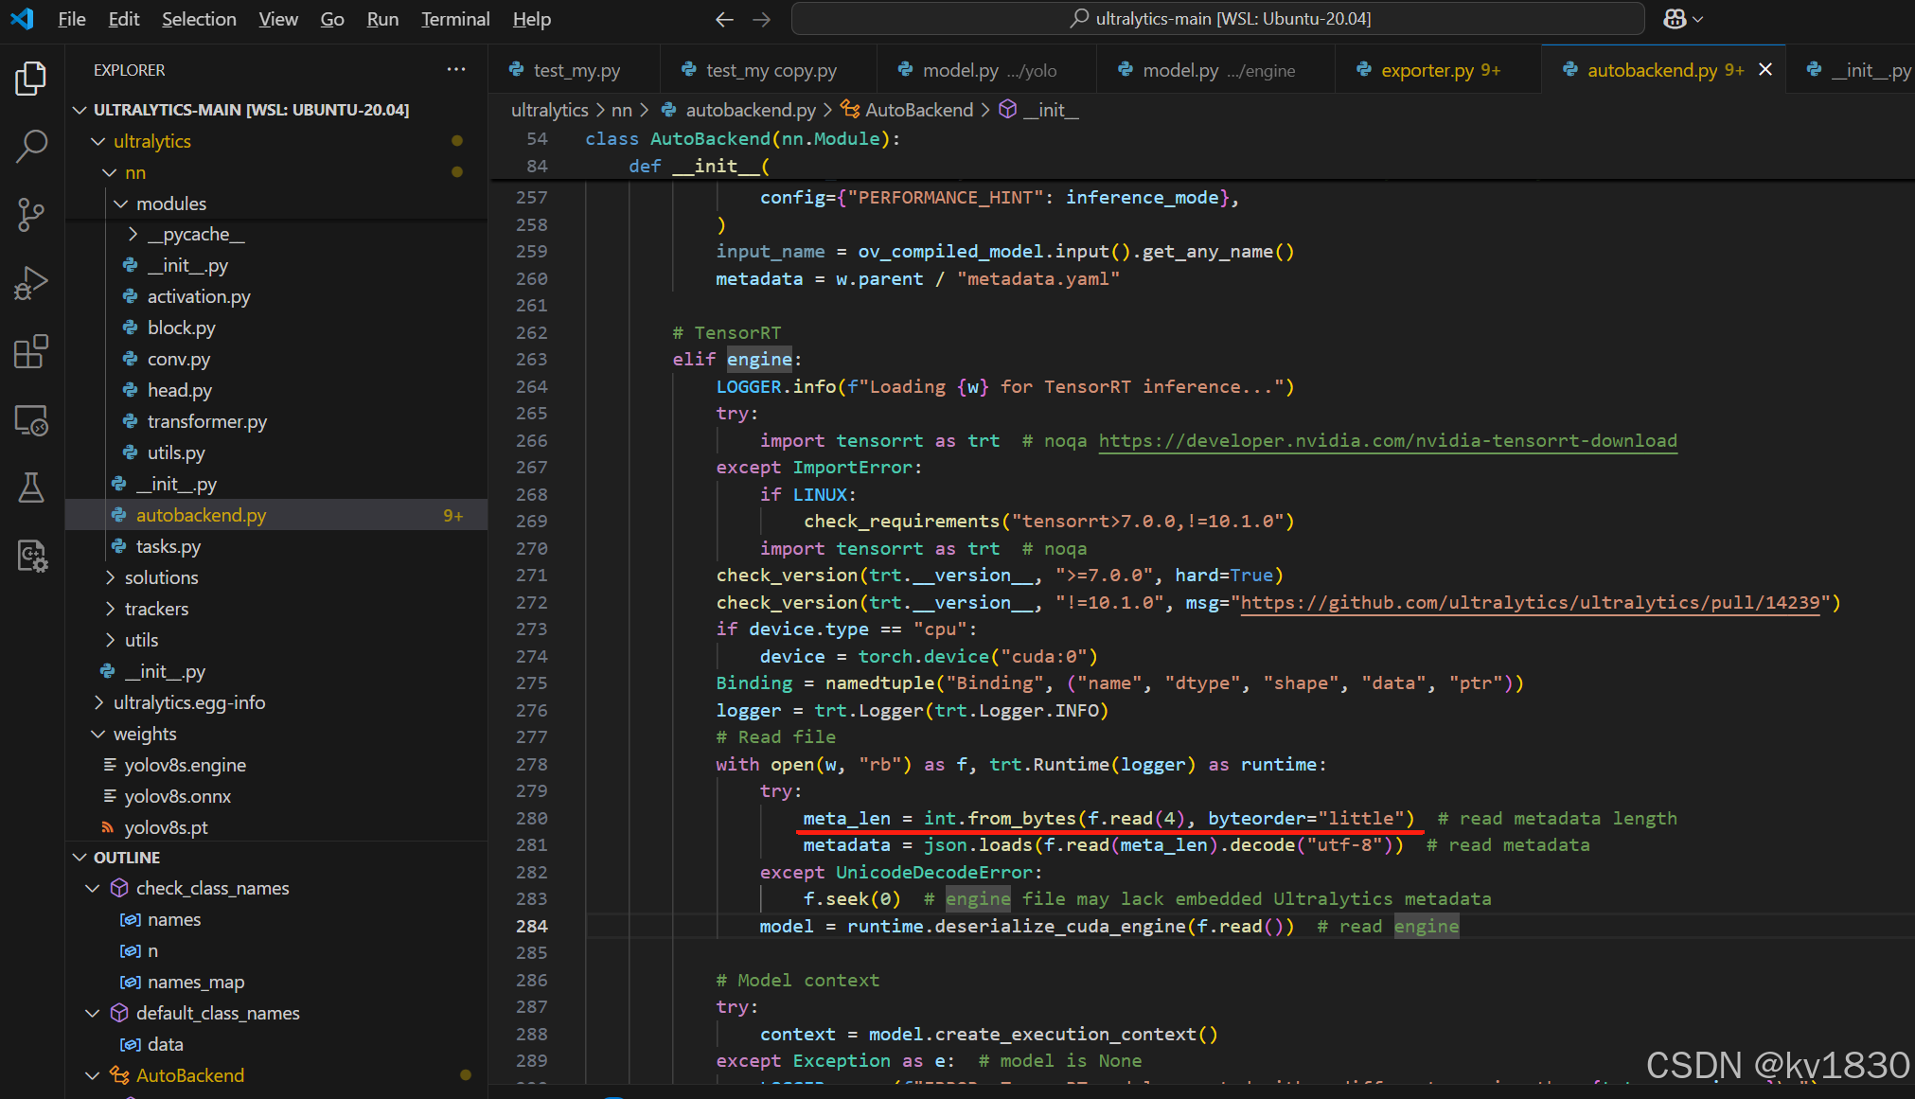This screenshot has width=1915, height=1099.
Task: Open Source Control view
Action: pos(31,215)
